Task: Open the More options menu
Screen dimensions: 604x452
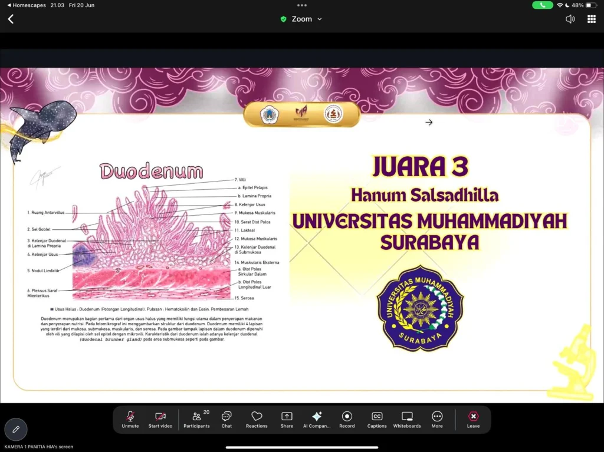Action: (x=437, y=418)
